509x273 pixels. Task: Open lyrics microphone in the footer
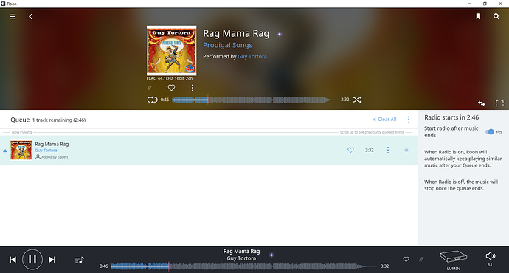pos(421,260)
